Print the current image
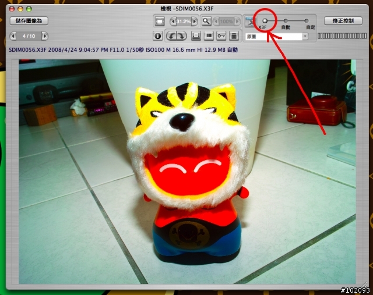Viewport: 373px width, 295px height. coord(196,36)
